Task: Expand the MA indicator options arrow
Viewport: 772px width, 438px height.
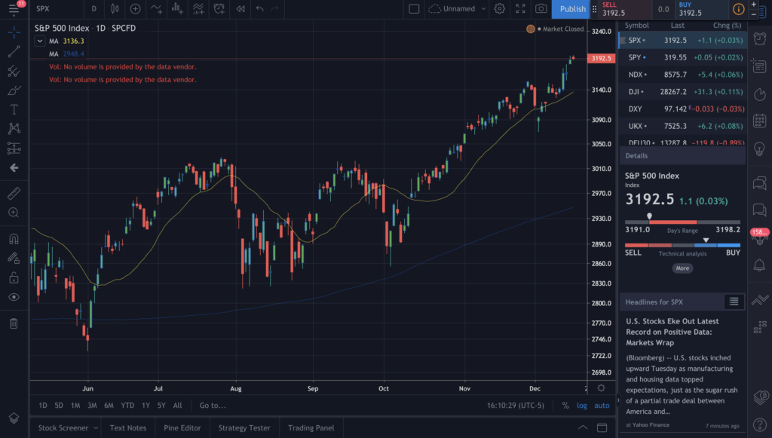Action: click(39, 41)
